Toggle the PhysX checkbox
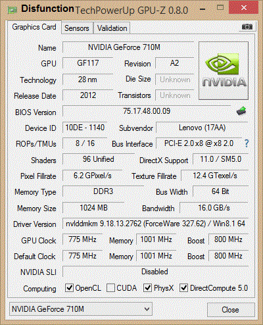The image size is (263, 325). point(147,288)
